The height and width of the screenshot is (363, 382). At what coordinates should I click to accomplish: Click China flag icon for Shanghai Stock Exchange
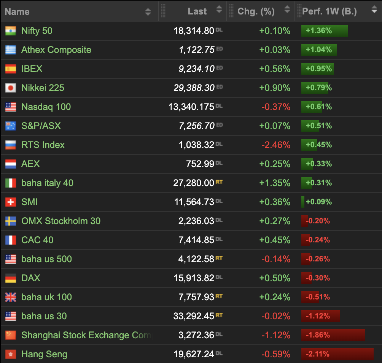[11, 335]
